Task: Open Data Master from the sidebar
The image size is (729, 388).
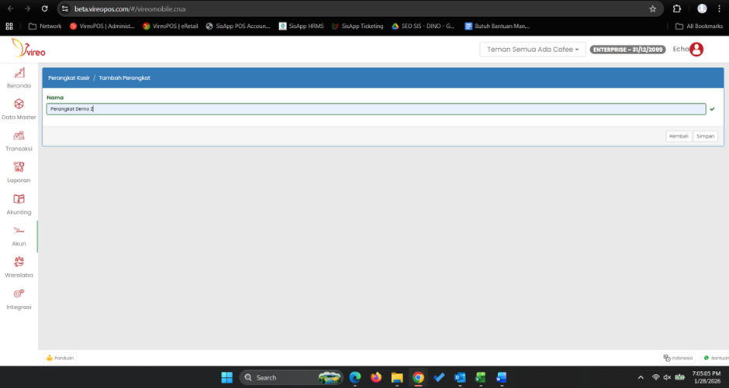Action: (x=19, y=105)
